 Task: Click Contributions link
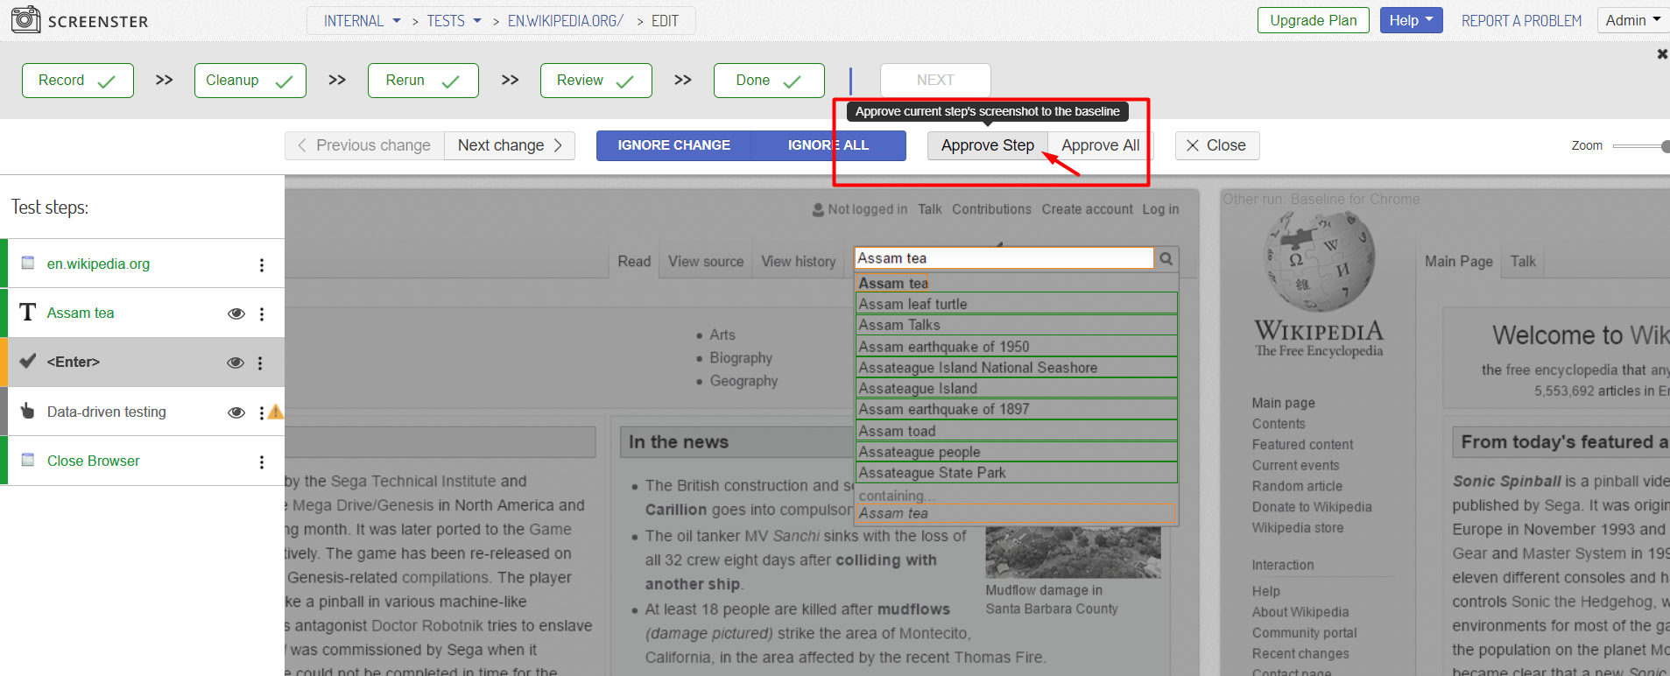(x=991, y=209)
